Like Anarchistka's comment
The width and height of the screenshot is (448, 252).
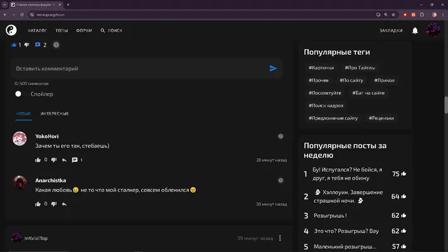(x=38, y=204)
